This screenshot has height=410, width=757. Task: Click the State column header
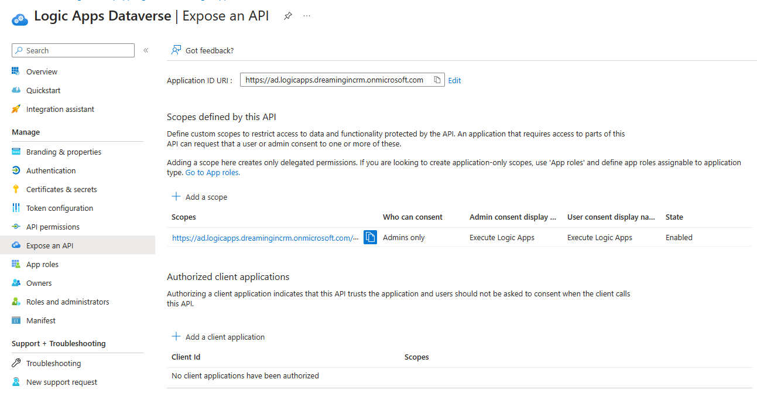coord(674,217)
